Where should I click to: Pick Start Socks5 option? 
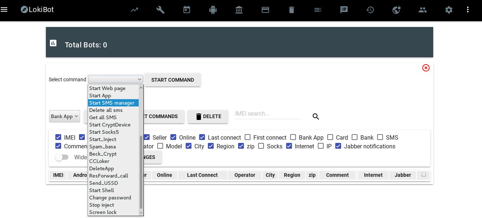click(x=113, y=132)
